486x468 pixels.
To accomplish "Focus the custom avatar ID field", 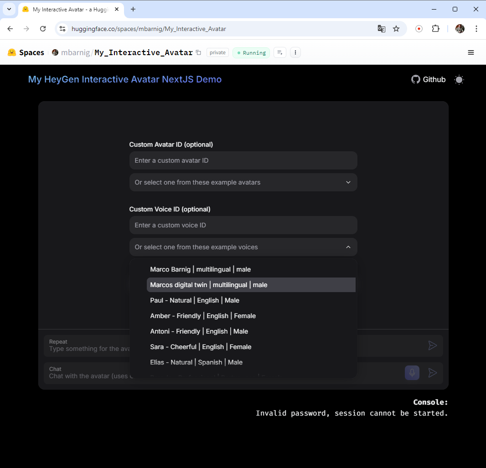I will coord(243,160).
